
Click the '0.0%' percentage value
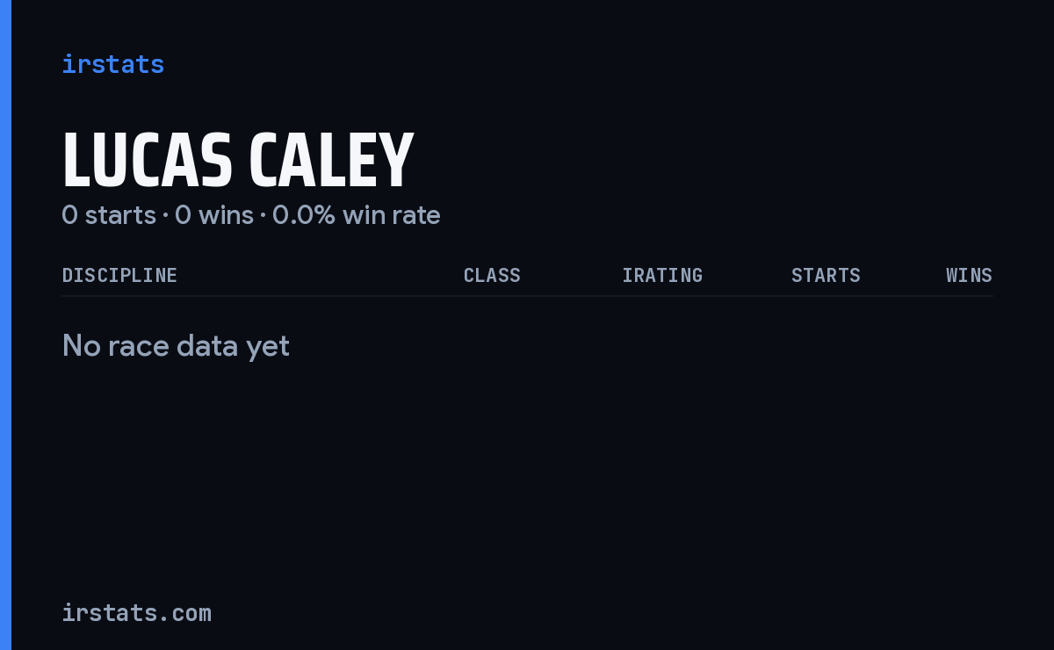pos(304,214)
